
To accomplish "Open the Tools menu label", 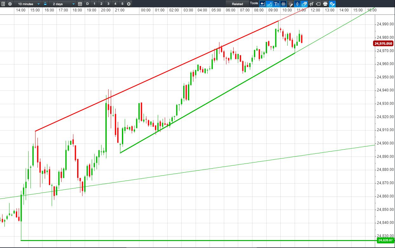I will coord(254,3).
